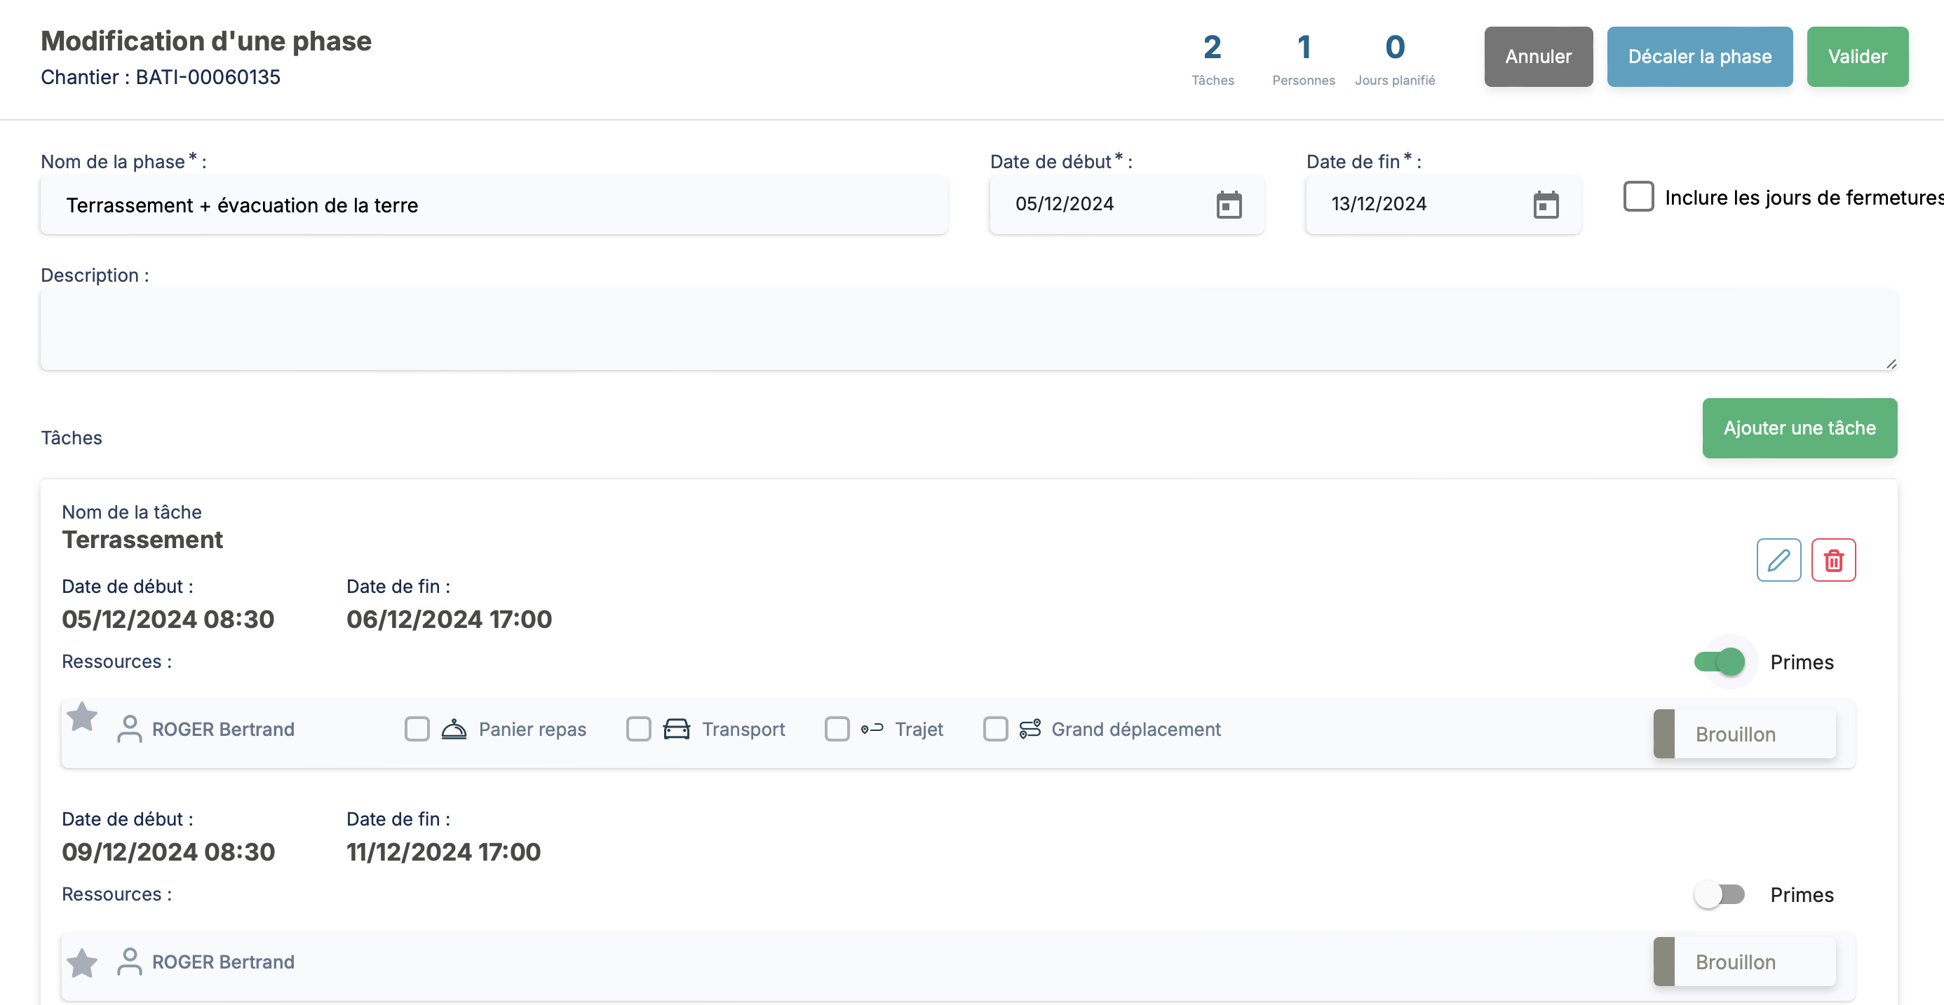This screenshot has height=1005, width=1944.
Task: Open the Date de fin calendar picker
Action: (1546, 205)
